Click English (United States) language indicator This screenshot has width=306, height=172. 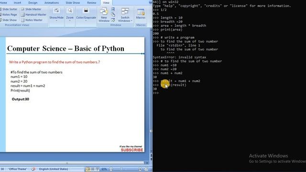tap(54, 169)
